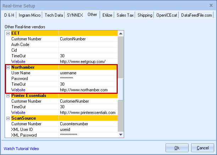
Task: Open the Tech Data tab
Action: pyautogui.click(x=54, y=15)
